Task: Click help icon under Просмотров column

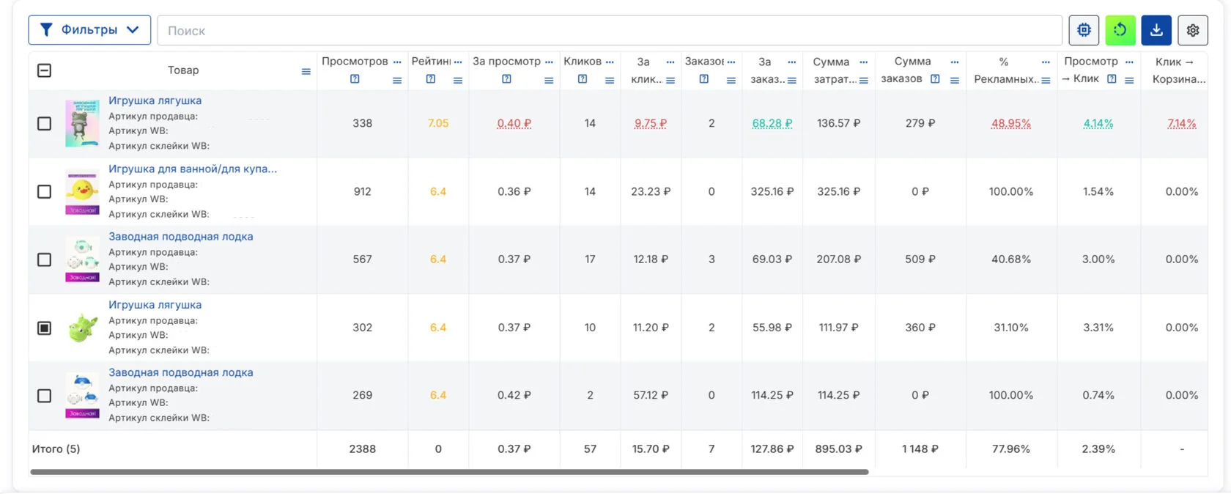Action: [355, 79]
